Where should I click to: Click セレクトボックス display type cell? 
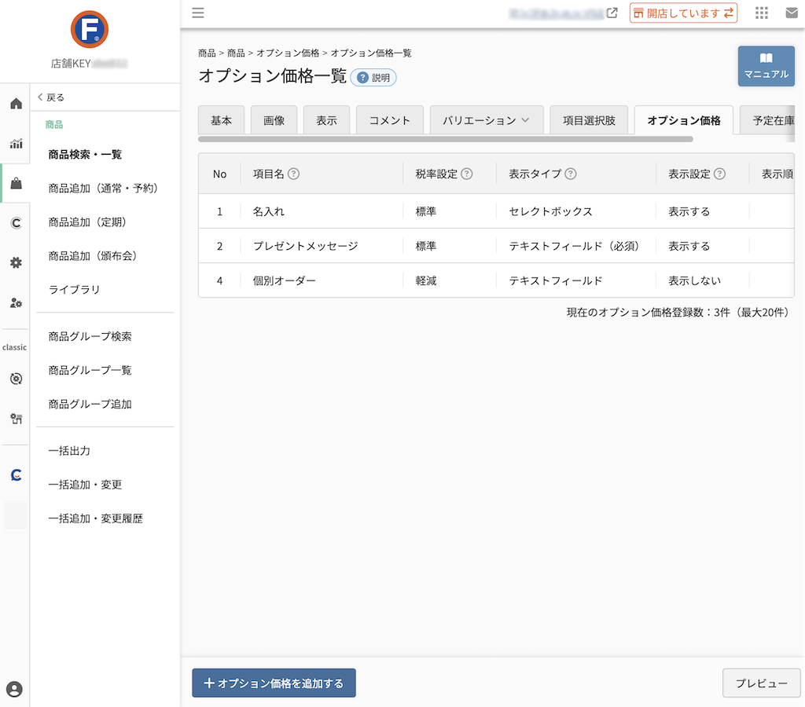click(550, 211)
